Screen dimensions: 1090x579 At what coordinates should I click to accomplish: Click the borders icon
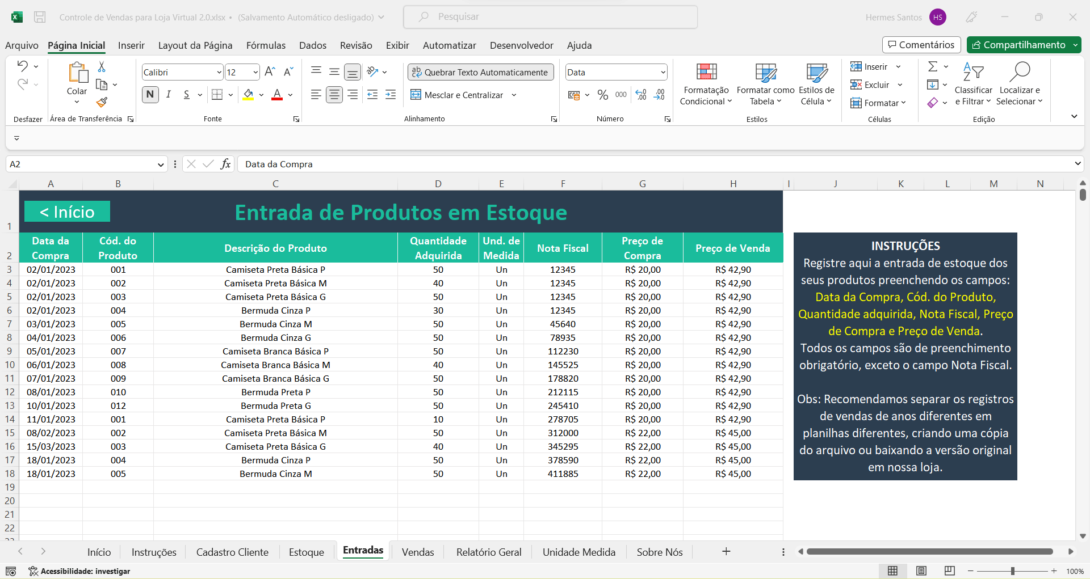pos(217,95)
